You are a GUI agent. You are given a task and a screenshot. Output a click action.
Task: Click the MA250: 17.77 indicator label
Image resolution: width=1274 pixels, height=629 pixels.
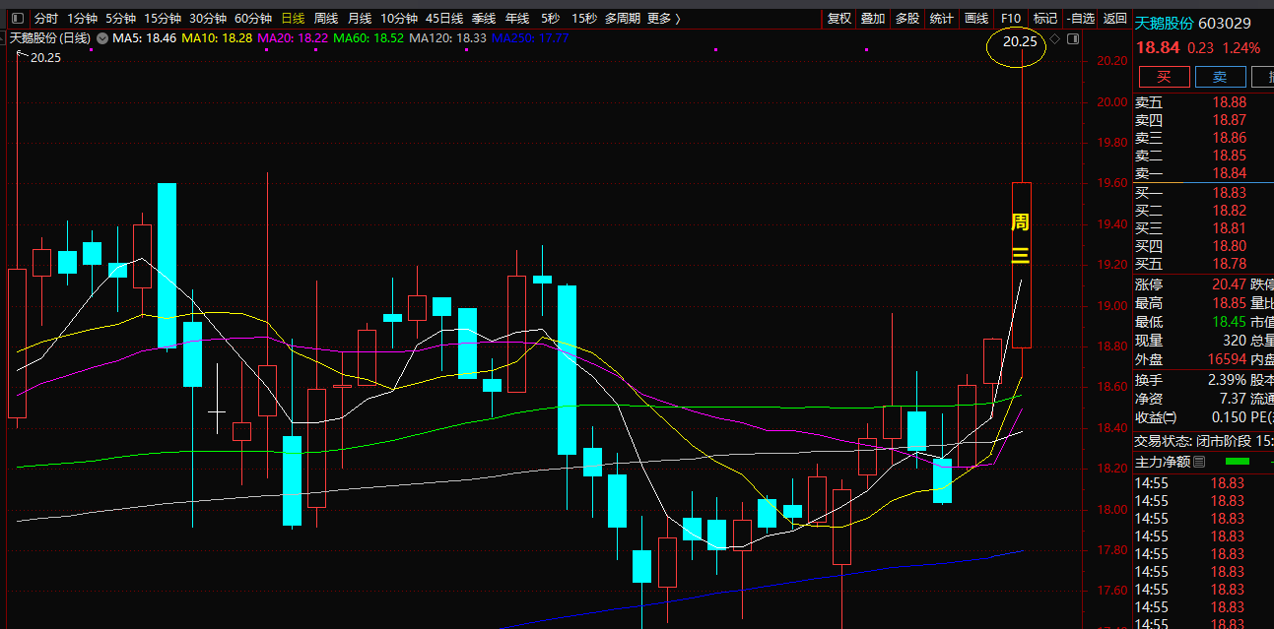coord(530,38)
